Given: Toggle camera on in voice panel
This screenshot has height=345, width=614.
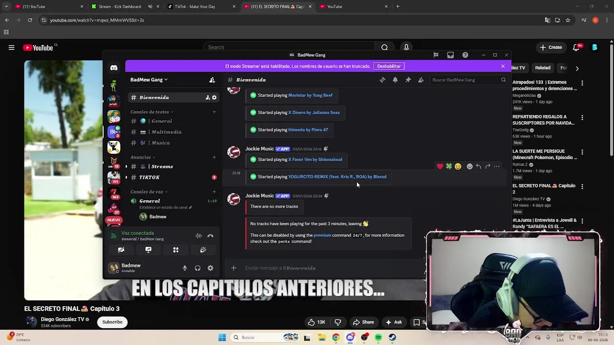Looking at the screenshot, I should [x=121, y=250].
